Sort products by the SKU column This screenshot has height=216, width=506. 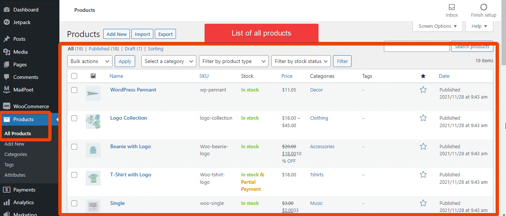click(x=204, y=76)
